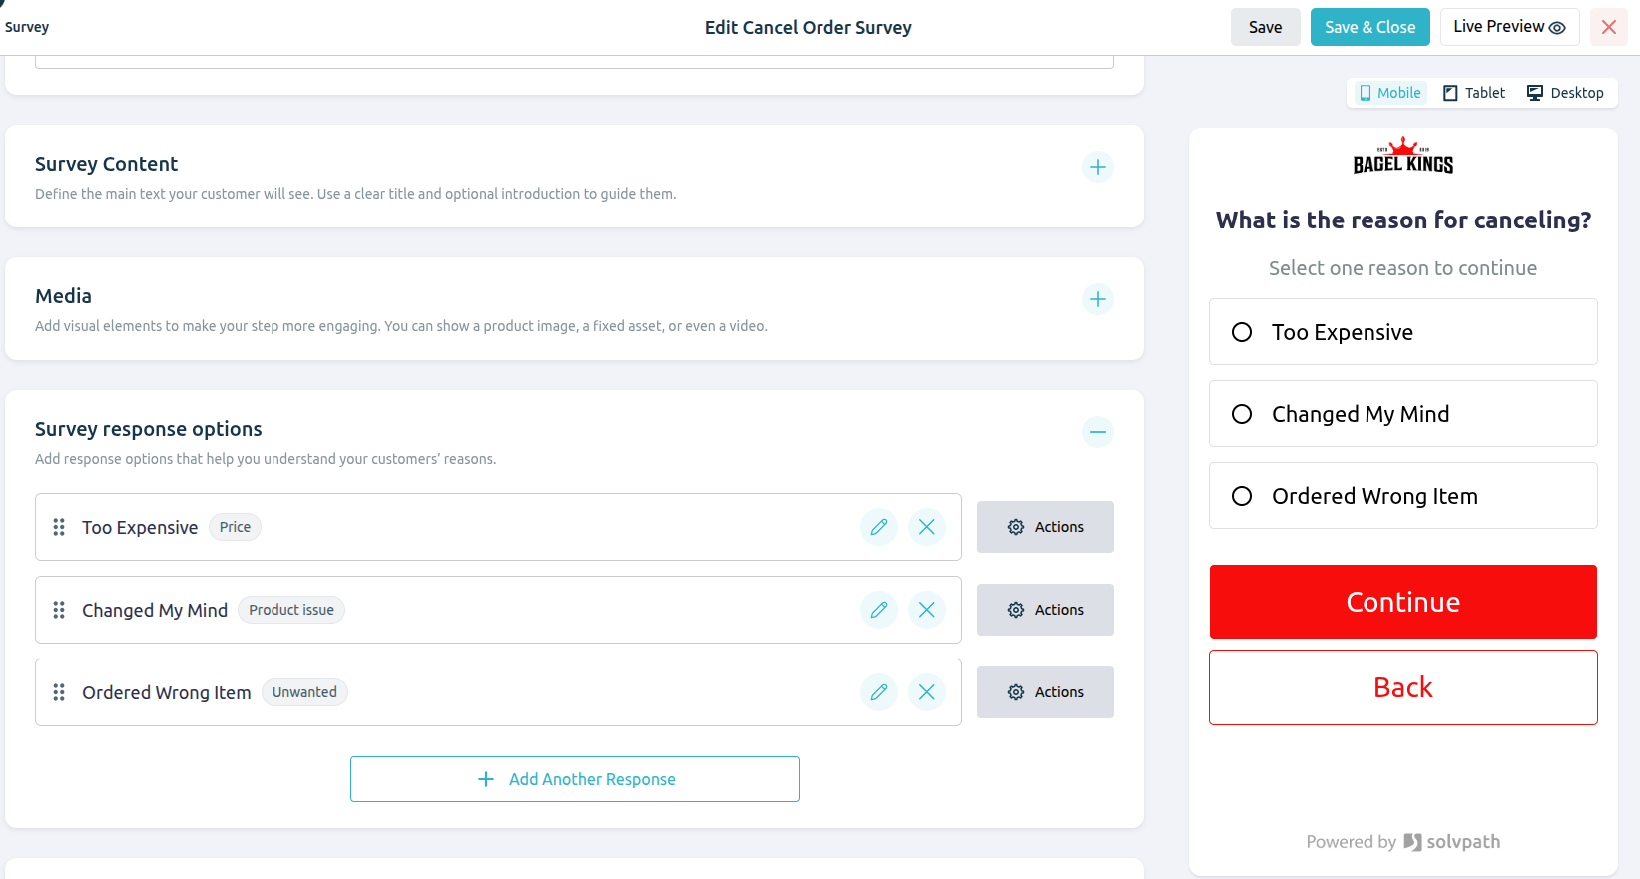Image resolution: width=1640 pixels, height=879 pixels.
Task: Switch preview to Tablet view
Action: [x=1474, y=93]
